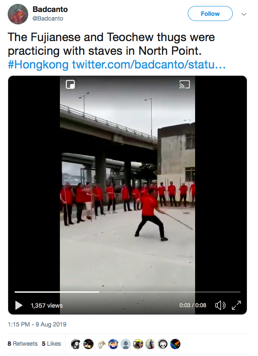Open the skull logo liker avatar
Image resolution: width=258 pixels, height=356 pixels.
(x=163, y=344)
